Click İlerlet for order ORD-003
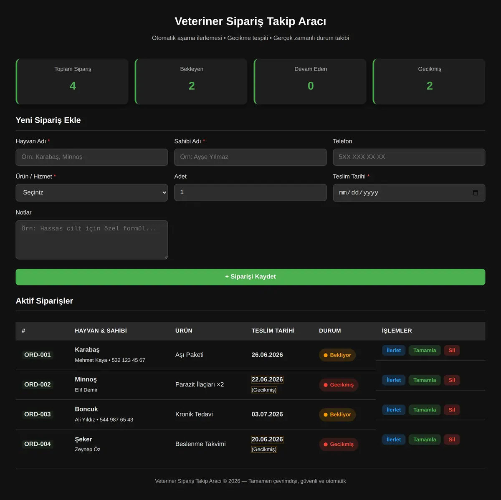The image size is (501, 500). pos(394,410)
